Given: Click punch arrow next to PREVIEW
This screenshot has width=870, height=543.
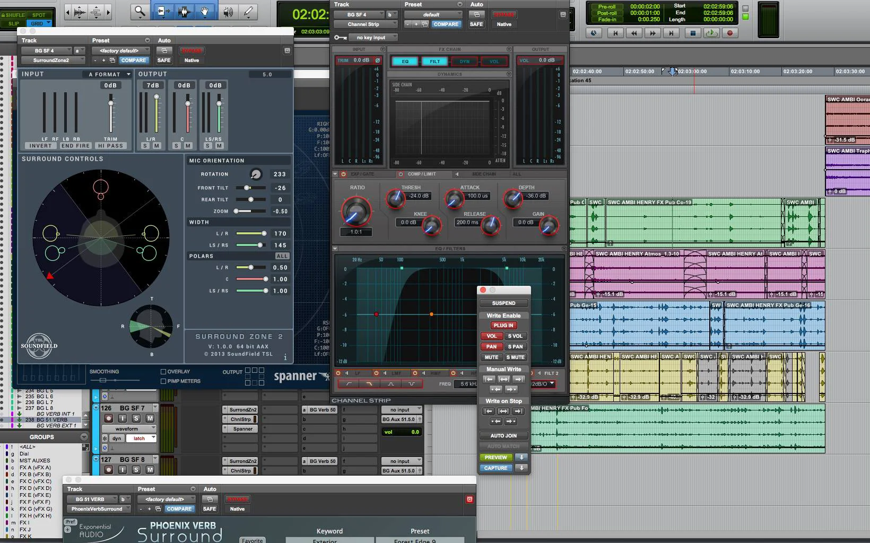Looking at the screenshot, I should [x=521, y=457].
